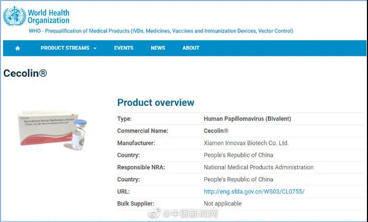
Task: Click the 'Type:' row label
Action: coord(124,119)
